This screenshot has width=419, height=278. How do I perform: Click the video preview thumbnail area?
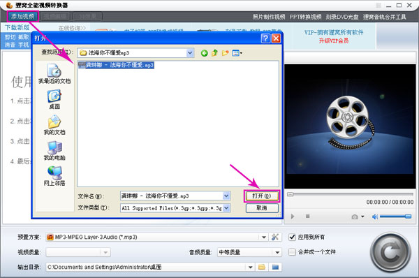(x=350, y=126)
